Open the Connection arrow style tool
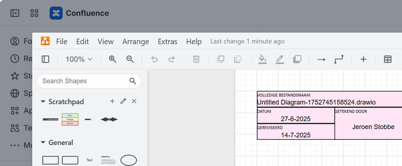Image resolution: width=402 pixels, height=166 pixels. [321, 59]
